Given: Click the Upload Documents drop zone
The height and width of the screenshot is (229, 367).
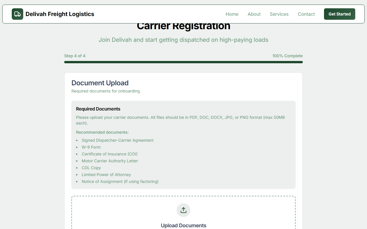Looking at the screenshot, I should point(183,213).
